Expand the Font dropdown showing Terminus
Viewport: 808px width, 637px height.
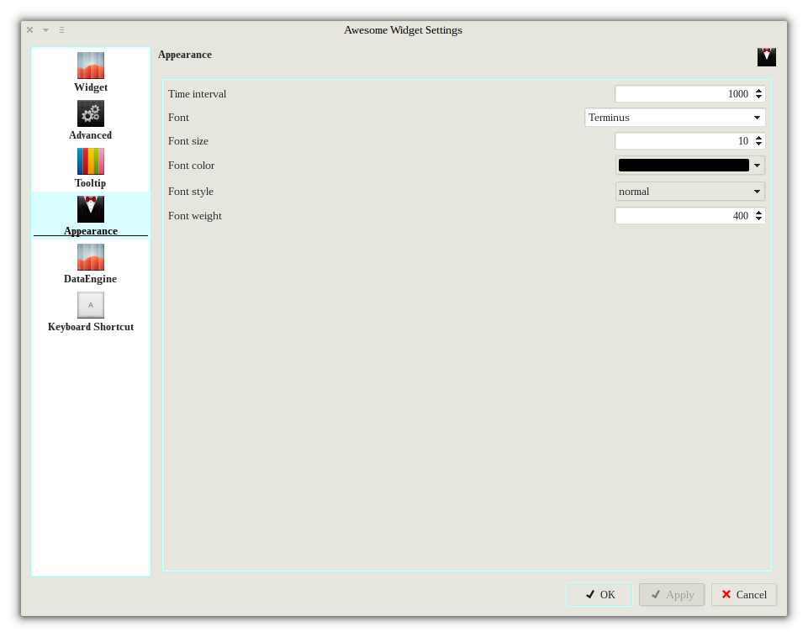(674, 118)
